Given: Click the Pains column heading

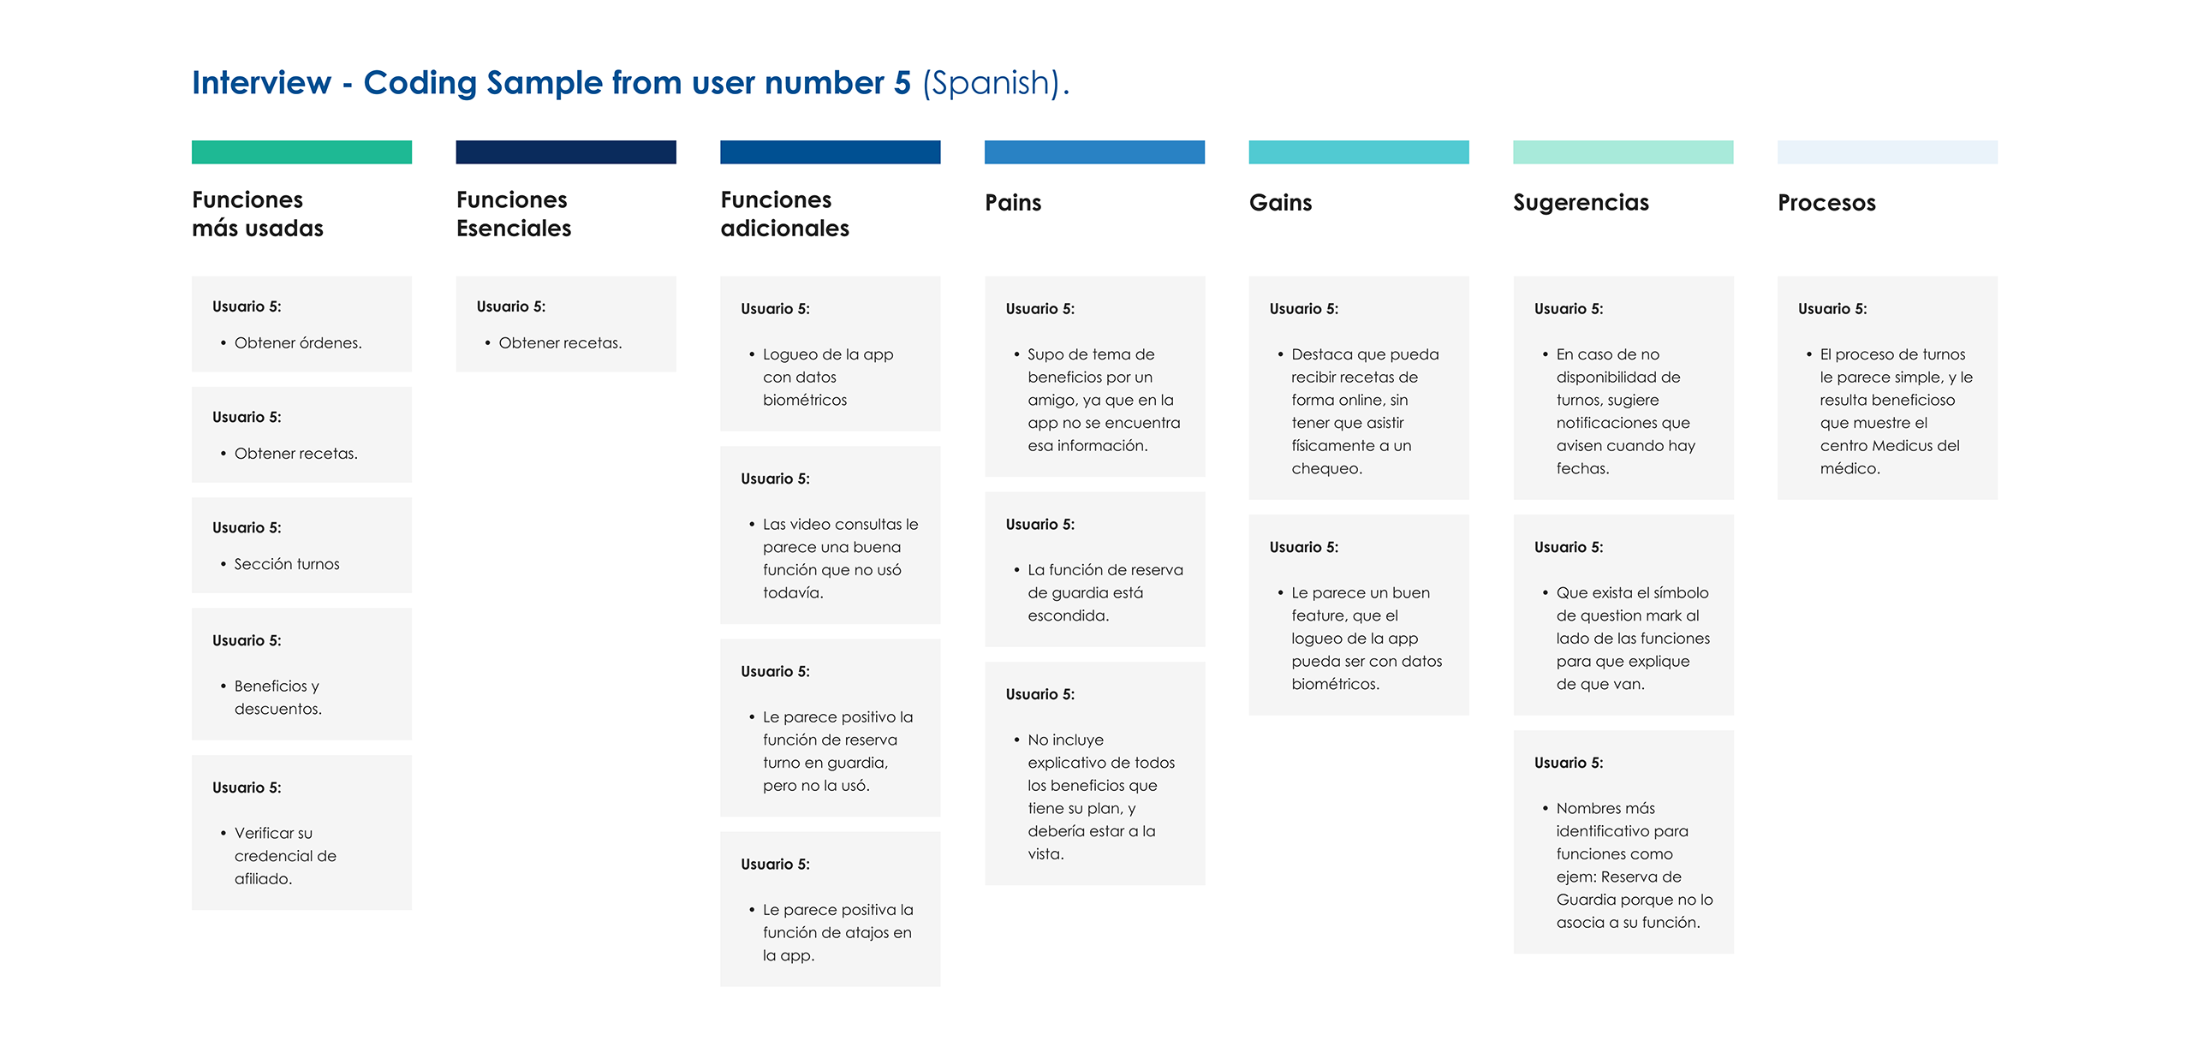Looking at the screenshot, I should (x=1013, y=203).
